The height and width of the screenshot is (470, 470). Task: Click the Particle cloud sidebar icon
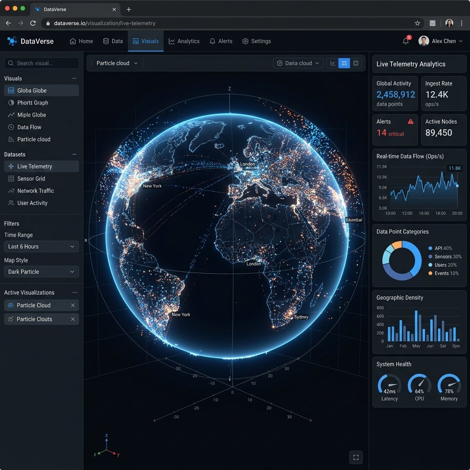[x=11, y=139]
